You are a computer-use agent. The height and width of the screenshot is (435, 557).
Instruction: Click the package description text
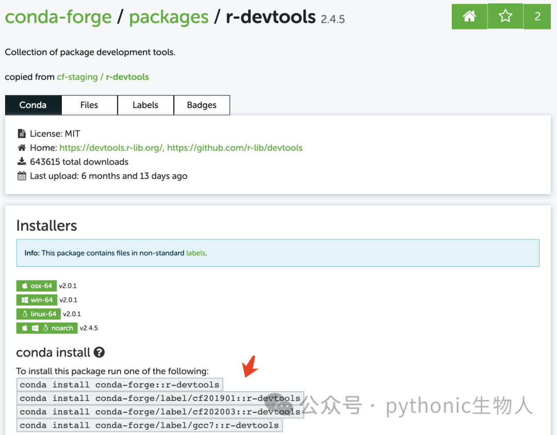pyautogui.click(x=90, y=52)
